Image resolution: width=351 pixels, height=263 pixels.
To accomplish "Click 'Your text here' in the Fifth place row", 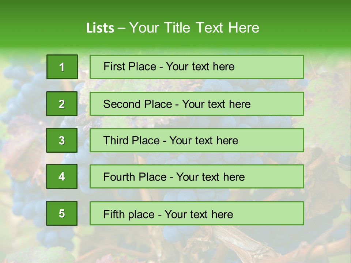I will (x=199, y=214).
